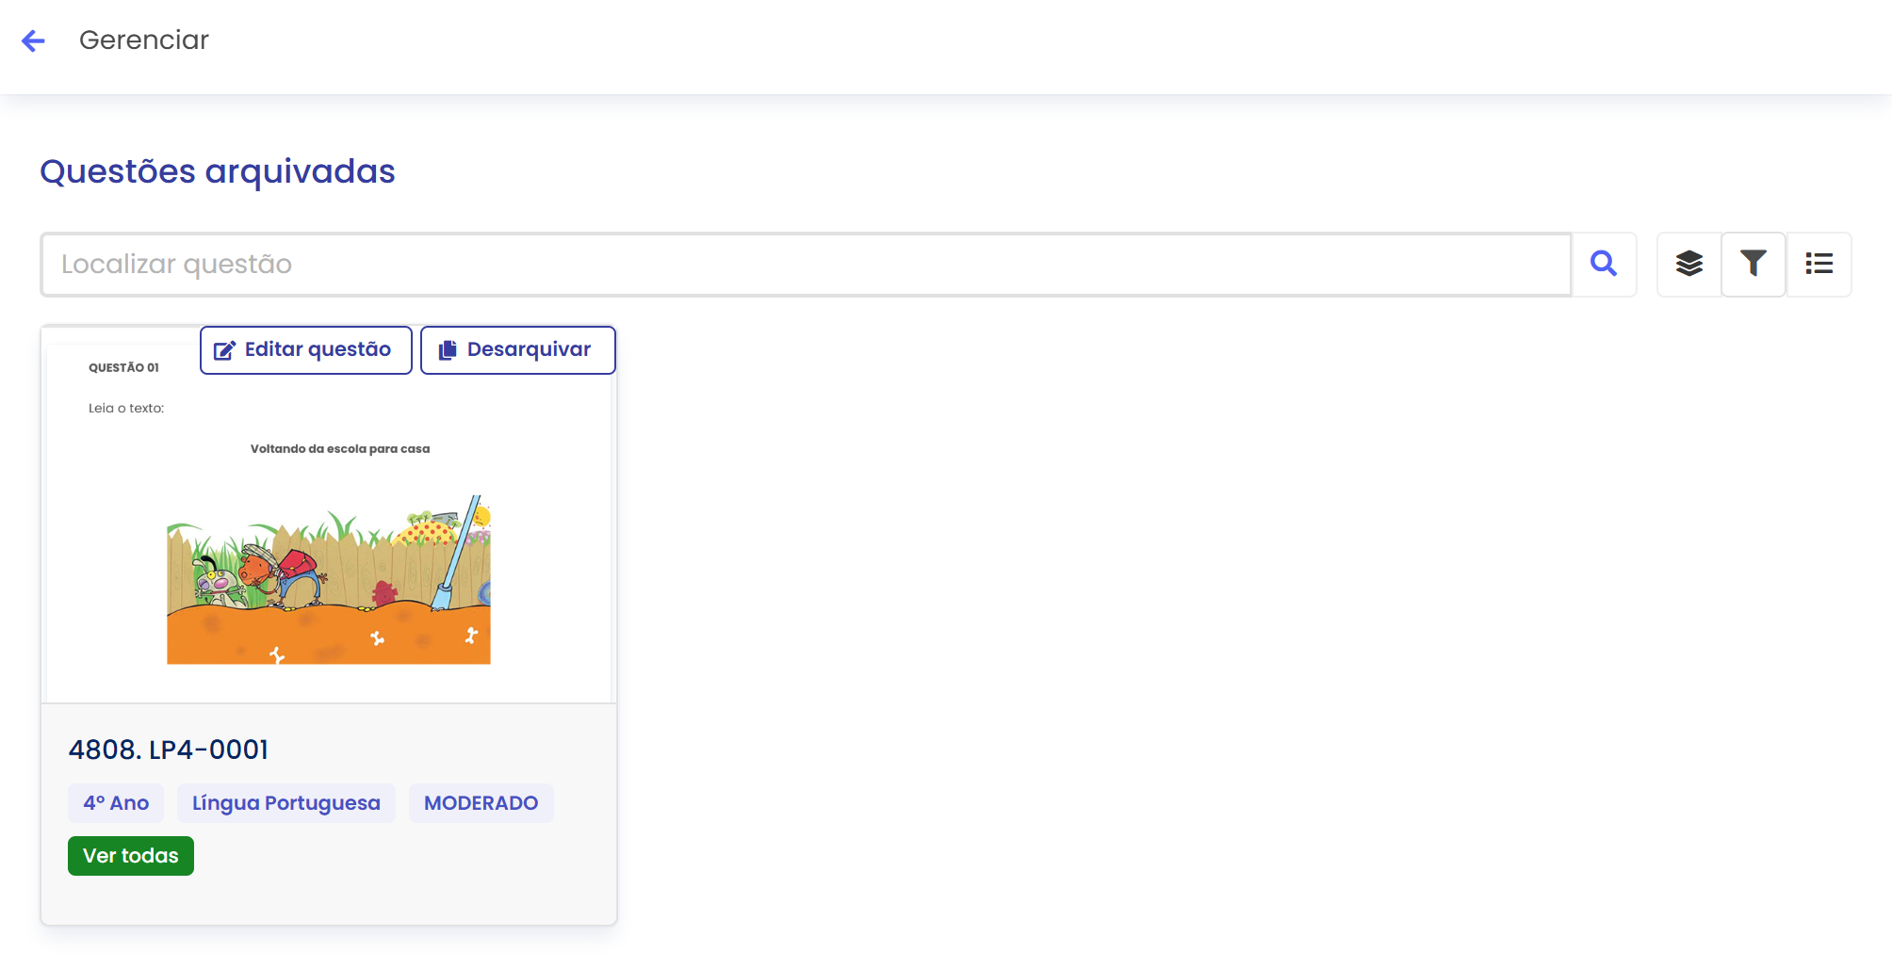
Task: Go back with the left arrow icon
Action: pyautogui.click(x=33, y=40)
